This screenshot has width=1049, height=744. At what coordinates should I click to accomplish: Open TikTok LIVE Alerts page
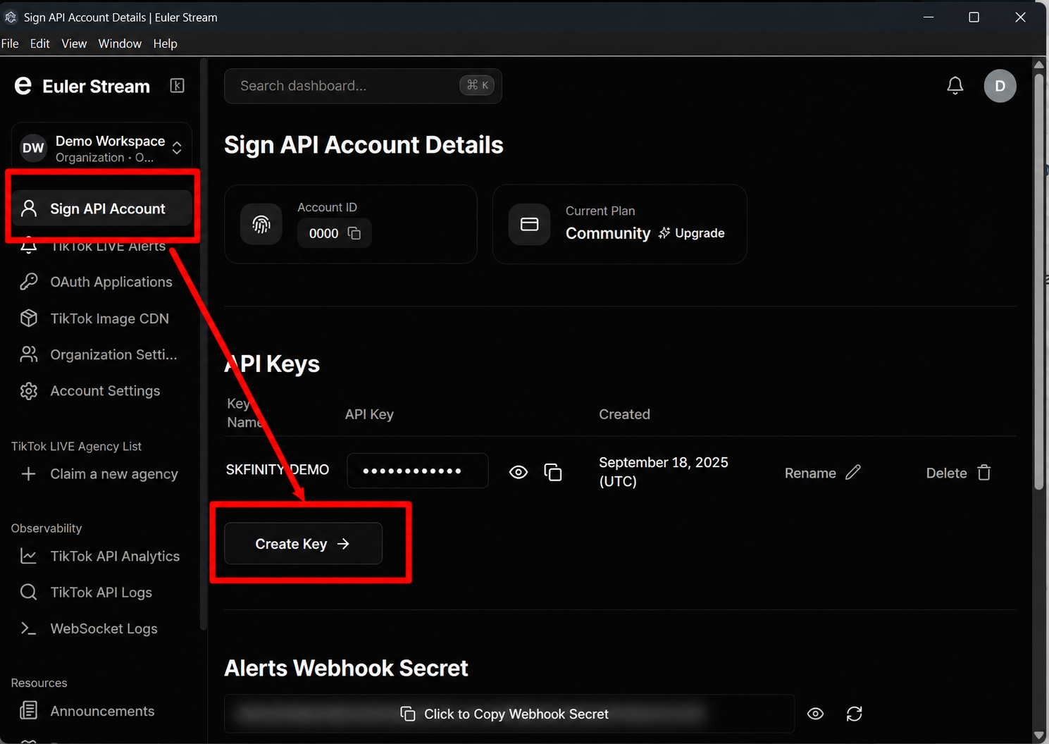tap(101, 246)
